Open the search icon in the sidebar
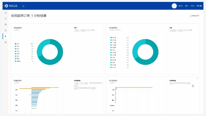The image size is (206, 116). (5, 19)
